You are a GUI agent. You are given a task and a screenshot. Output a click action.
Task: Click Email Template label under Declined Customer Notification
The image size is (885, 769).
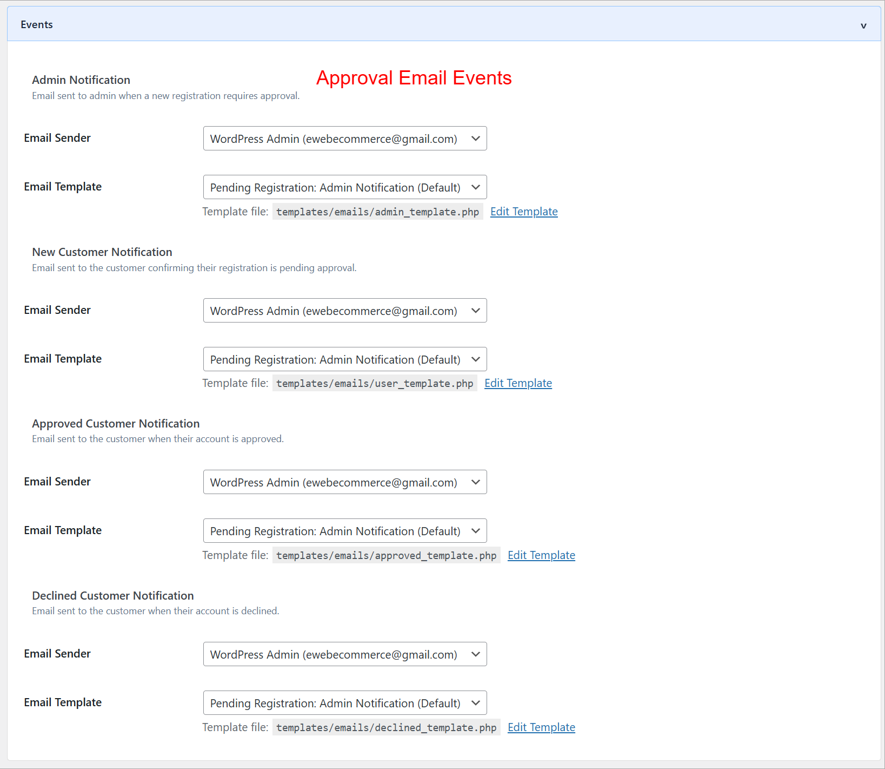click(x=63, y=702)
